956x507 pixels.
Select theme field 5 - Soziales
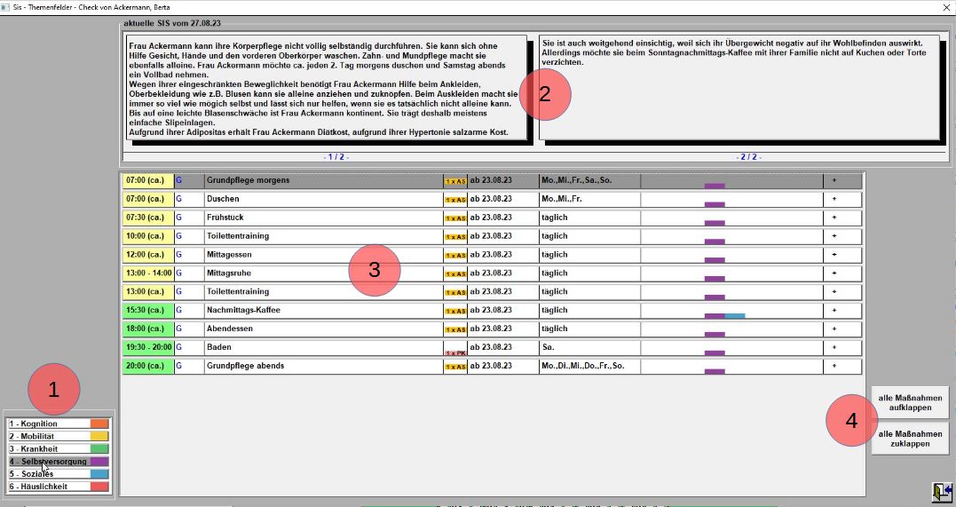[58, 474]
